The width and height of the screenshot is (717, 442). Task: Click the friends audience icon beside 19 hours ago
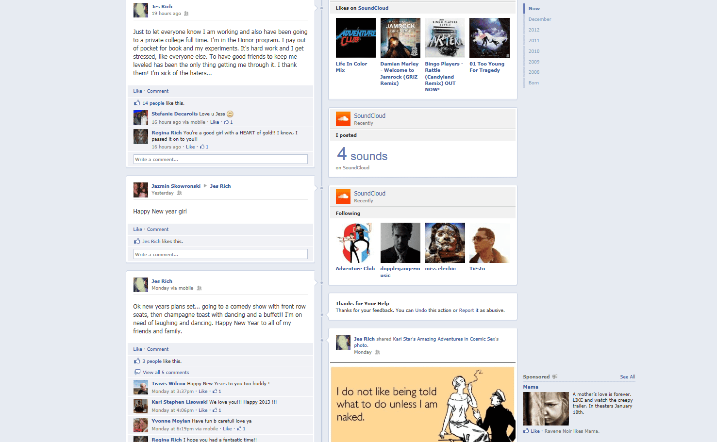click(186, 14)
